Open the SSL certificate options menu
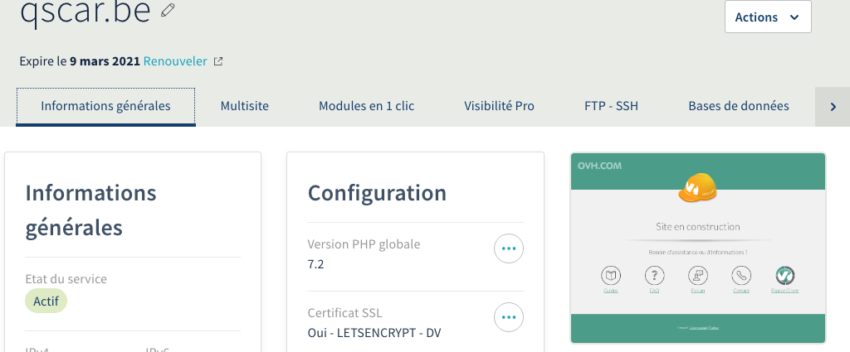850x352 pixels. 509,317
